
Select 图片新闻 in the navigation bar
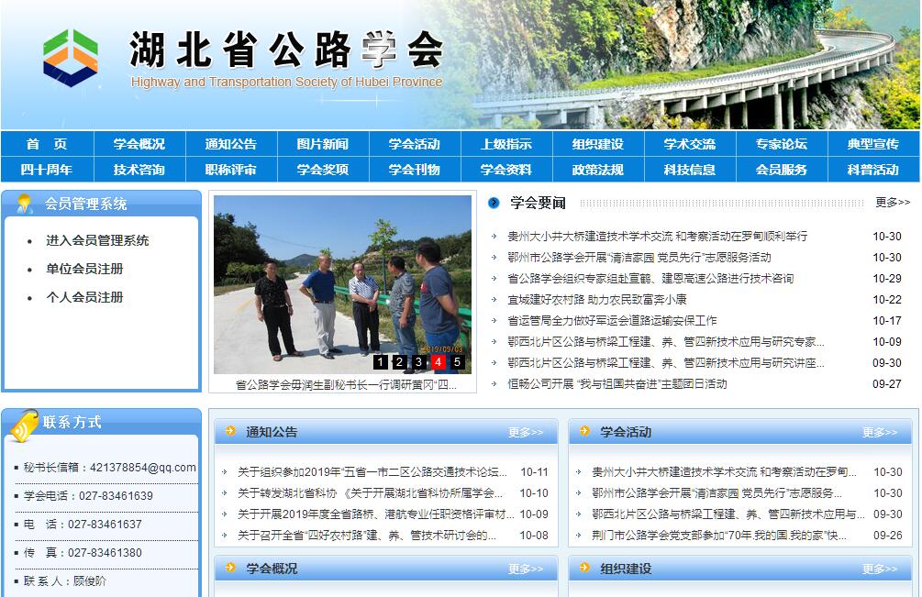[x=323, y=144]
